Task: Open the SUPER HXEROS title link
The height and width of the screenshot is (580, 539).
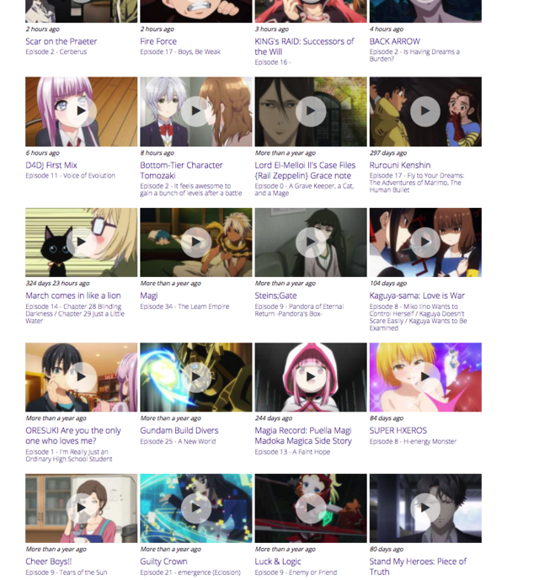Action: click(398, 430)
